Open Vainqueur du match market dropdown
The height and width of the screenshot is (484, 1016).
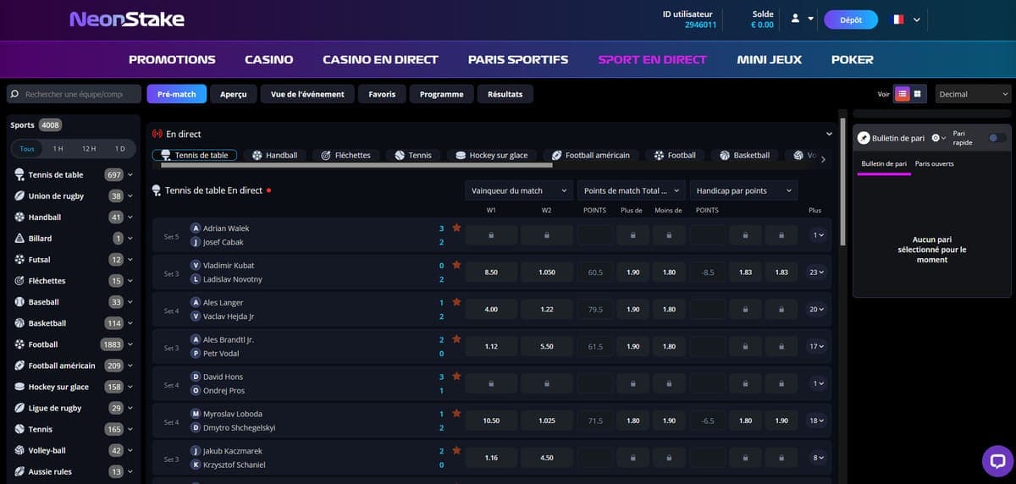point(518,190)
